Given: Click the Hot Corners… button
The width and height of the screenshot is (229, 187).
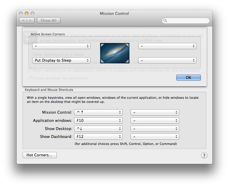Looking at the screenshot, I should pyautogui.click(x=40, y=155).
